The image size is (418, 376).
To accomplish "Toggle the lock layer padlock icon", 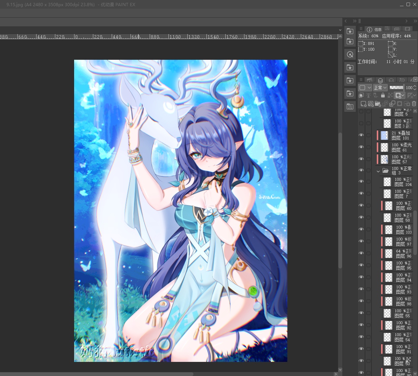I will tap(383, 95).
